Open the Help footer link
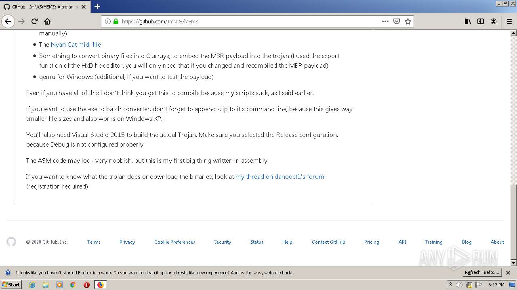The height and width of the screenshot is (290, 517). (287, 242)
